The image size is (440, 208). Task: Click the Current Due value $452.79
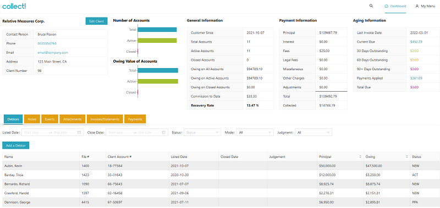coord(416,42)
